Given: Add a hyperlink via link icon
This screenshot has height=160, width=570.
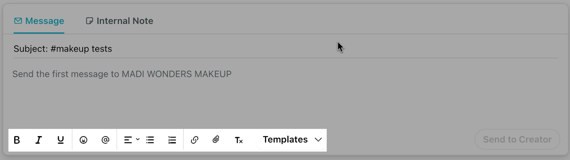Looking at the screenshot, I should (x=195, y=140).
